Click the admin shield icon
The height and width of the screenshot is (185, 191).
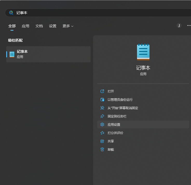pyautogui.click(x=102, y=100)
